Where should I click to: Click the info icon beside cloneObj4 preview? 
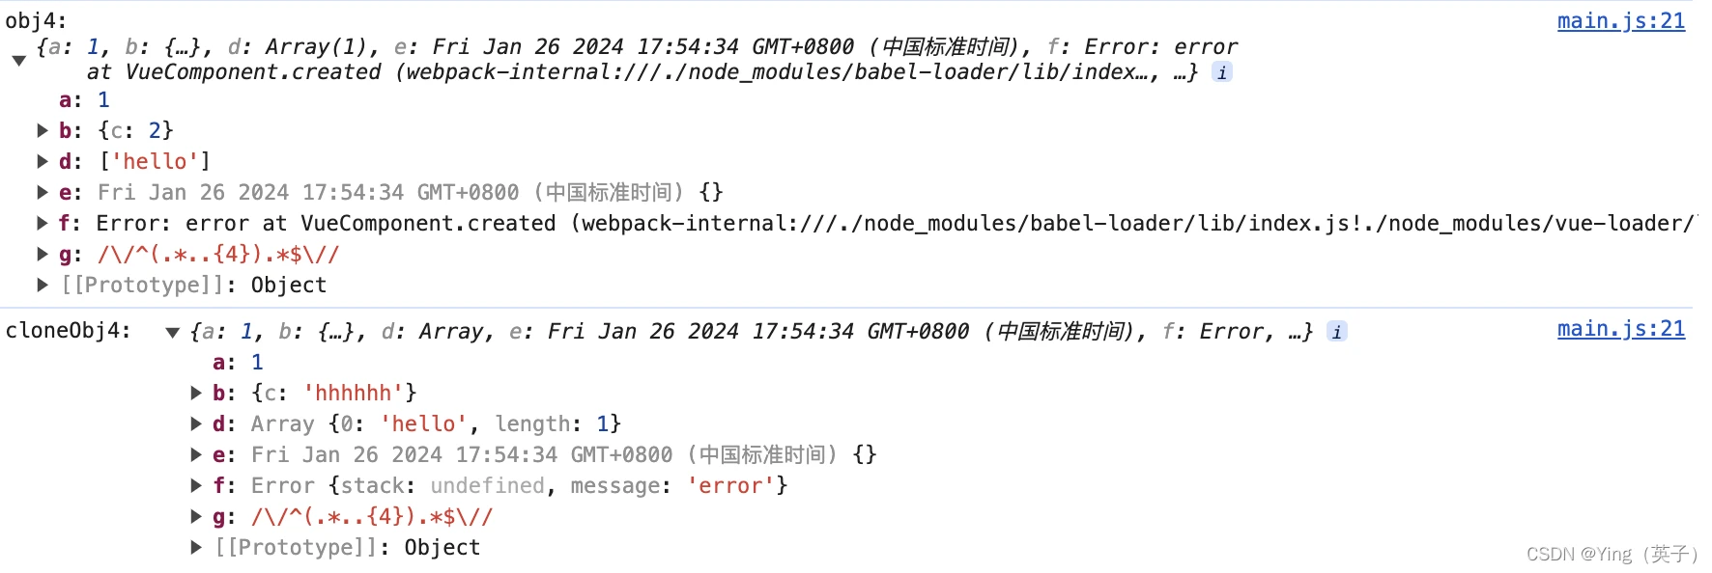click(1337, 332)
